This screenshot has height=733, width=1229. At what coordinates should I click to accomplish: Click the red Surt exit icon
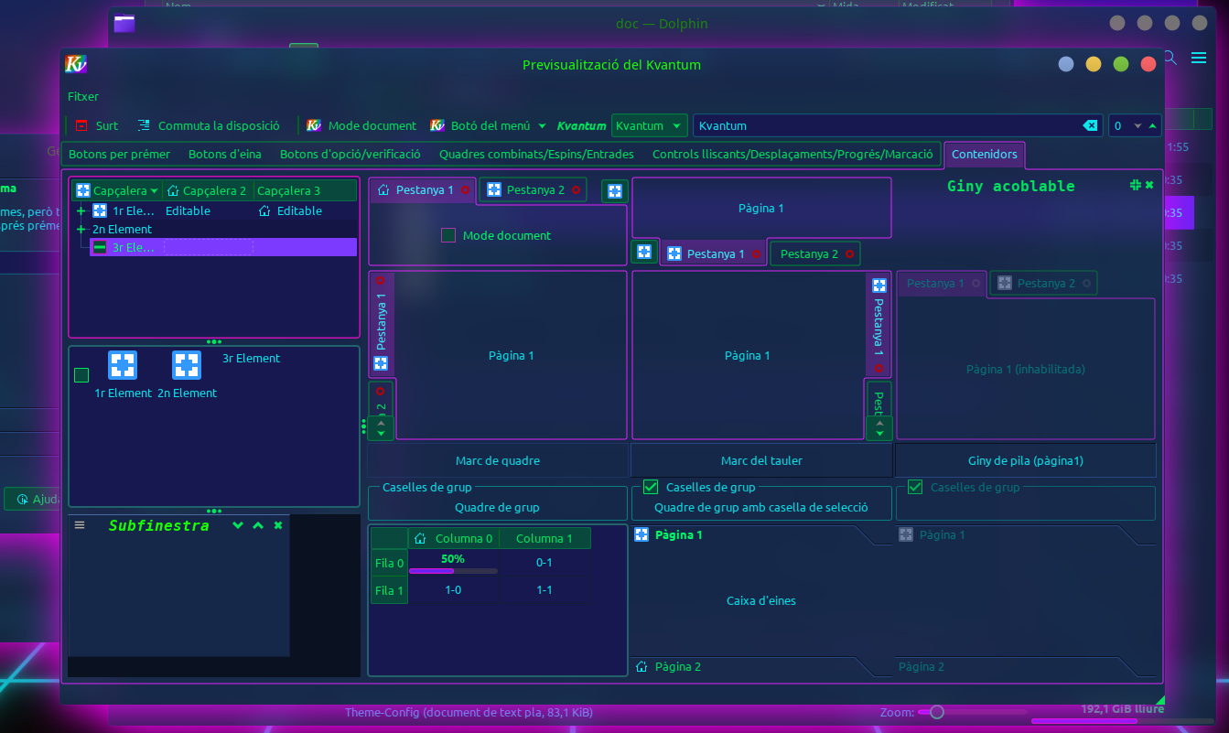[82, 125]
